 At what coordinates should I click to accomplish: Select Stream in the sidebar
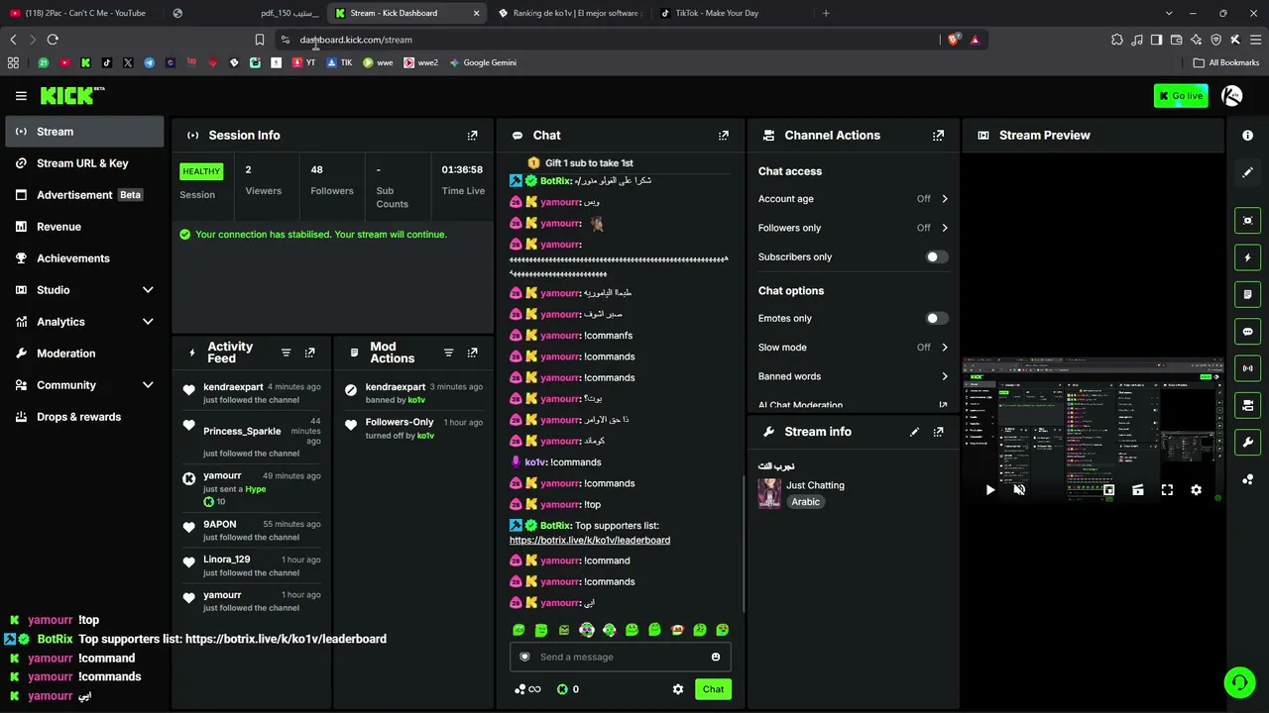[84, 132]
